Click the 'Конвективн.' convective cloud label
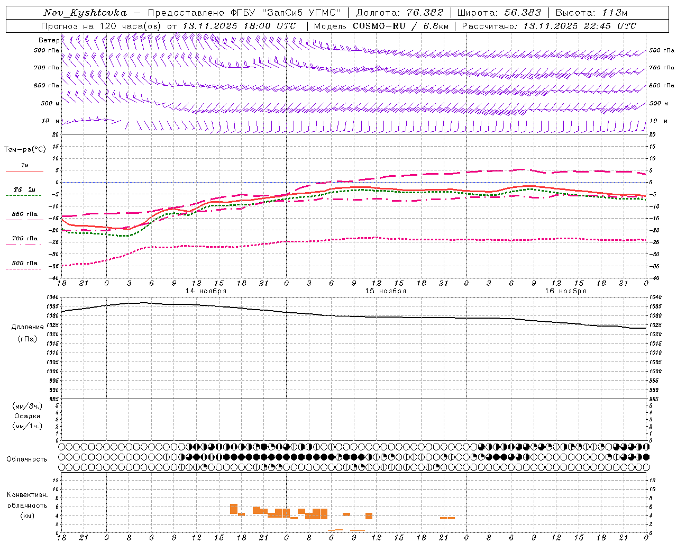 click(28, 495)
